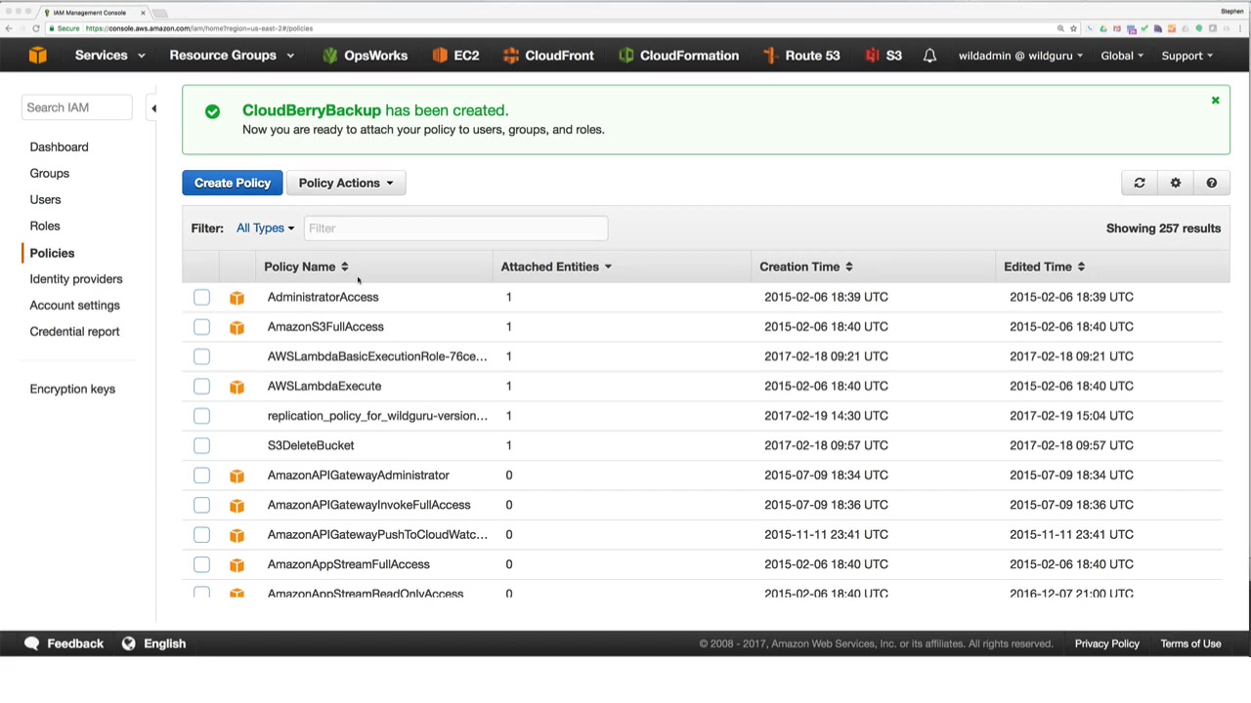Click the AdministratorAccess managed policy icon
The width and height of the screenshot is (1251, 703).
click(237, 298)
